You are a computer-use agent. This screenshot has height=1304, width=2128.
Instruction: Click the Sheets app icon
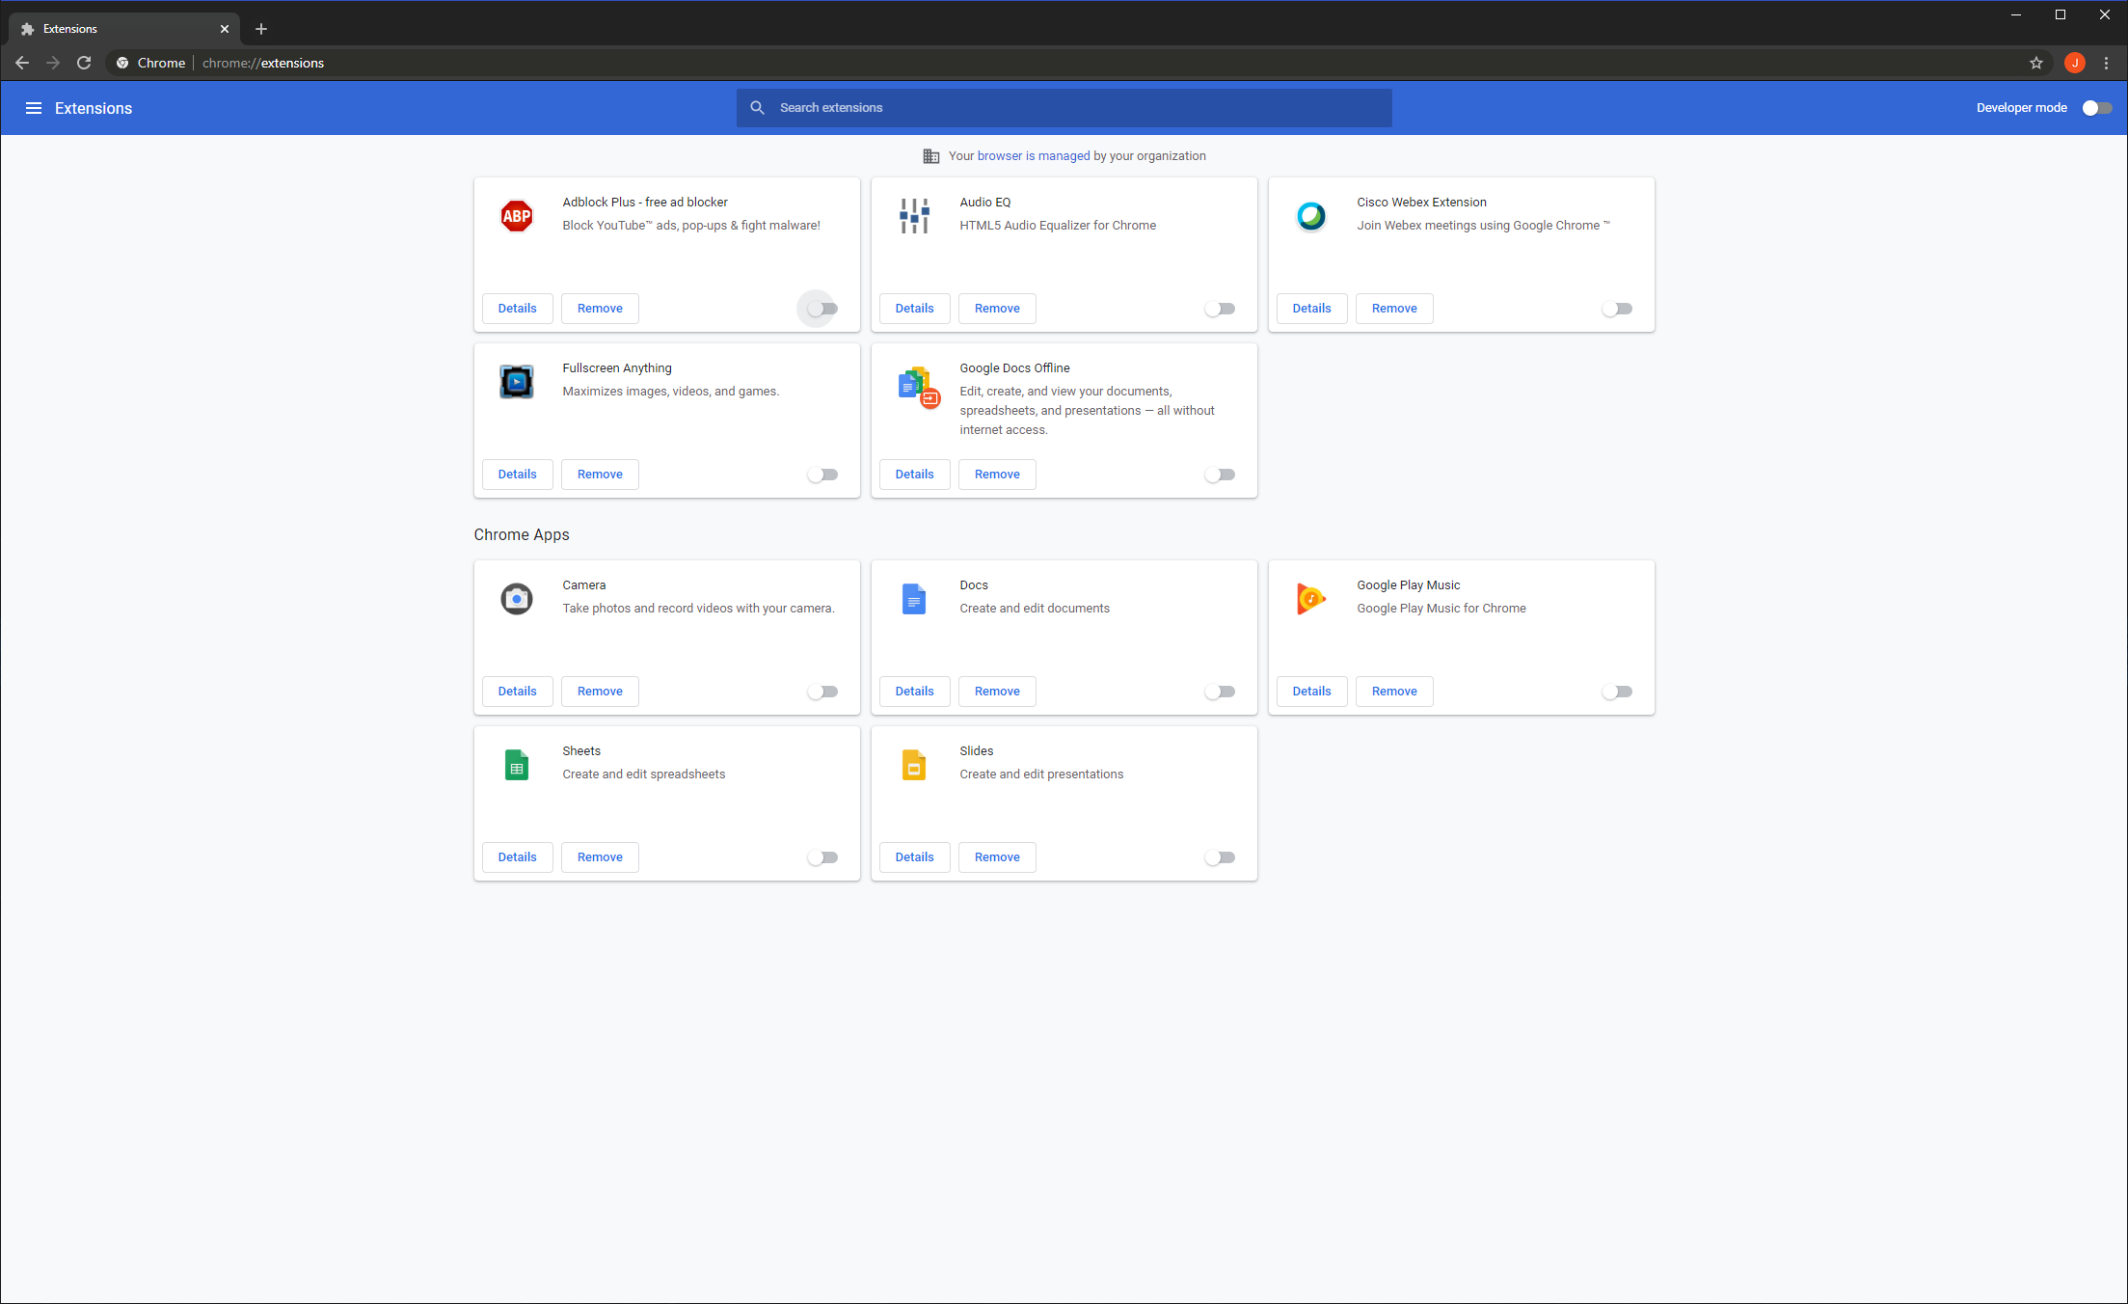[517, 765]
